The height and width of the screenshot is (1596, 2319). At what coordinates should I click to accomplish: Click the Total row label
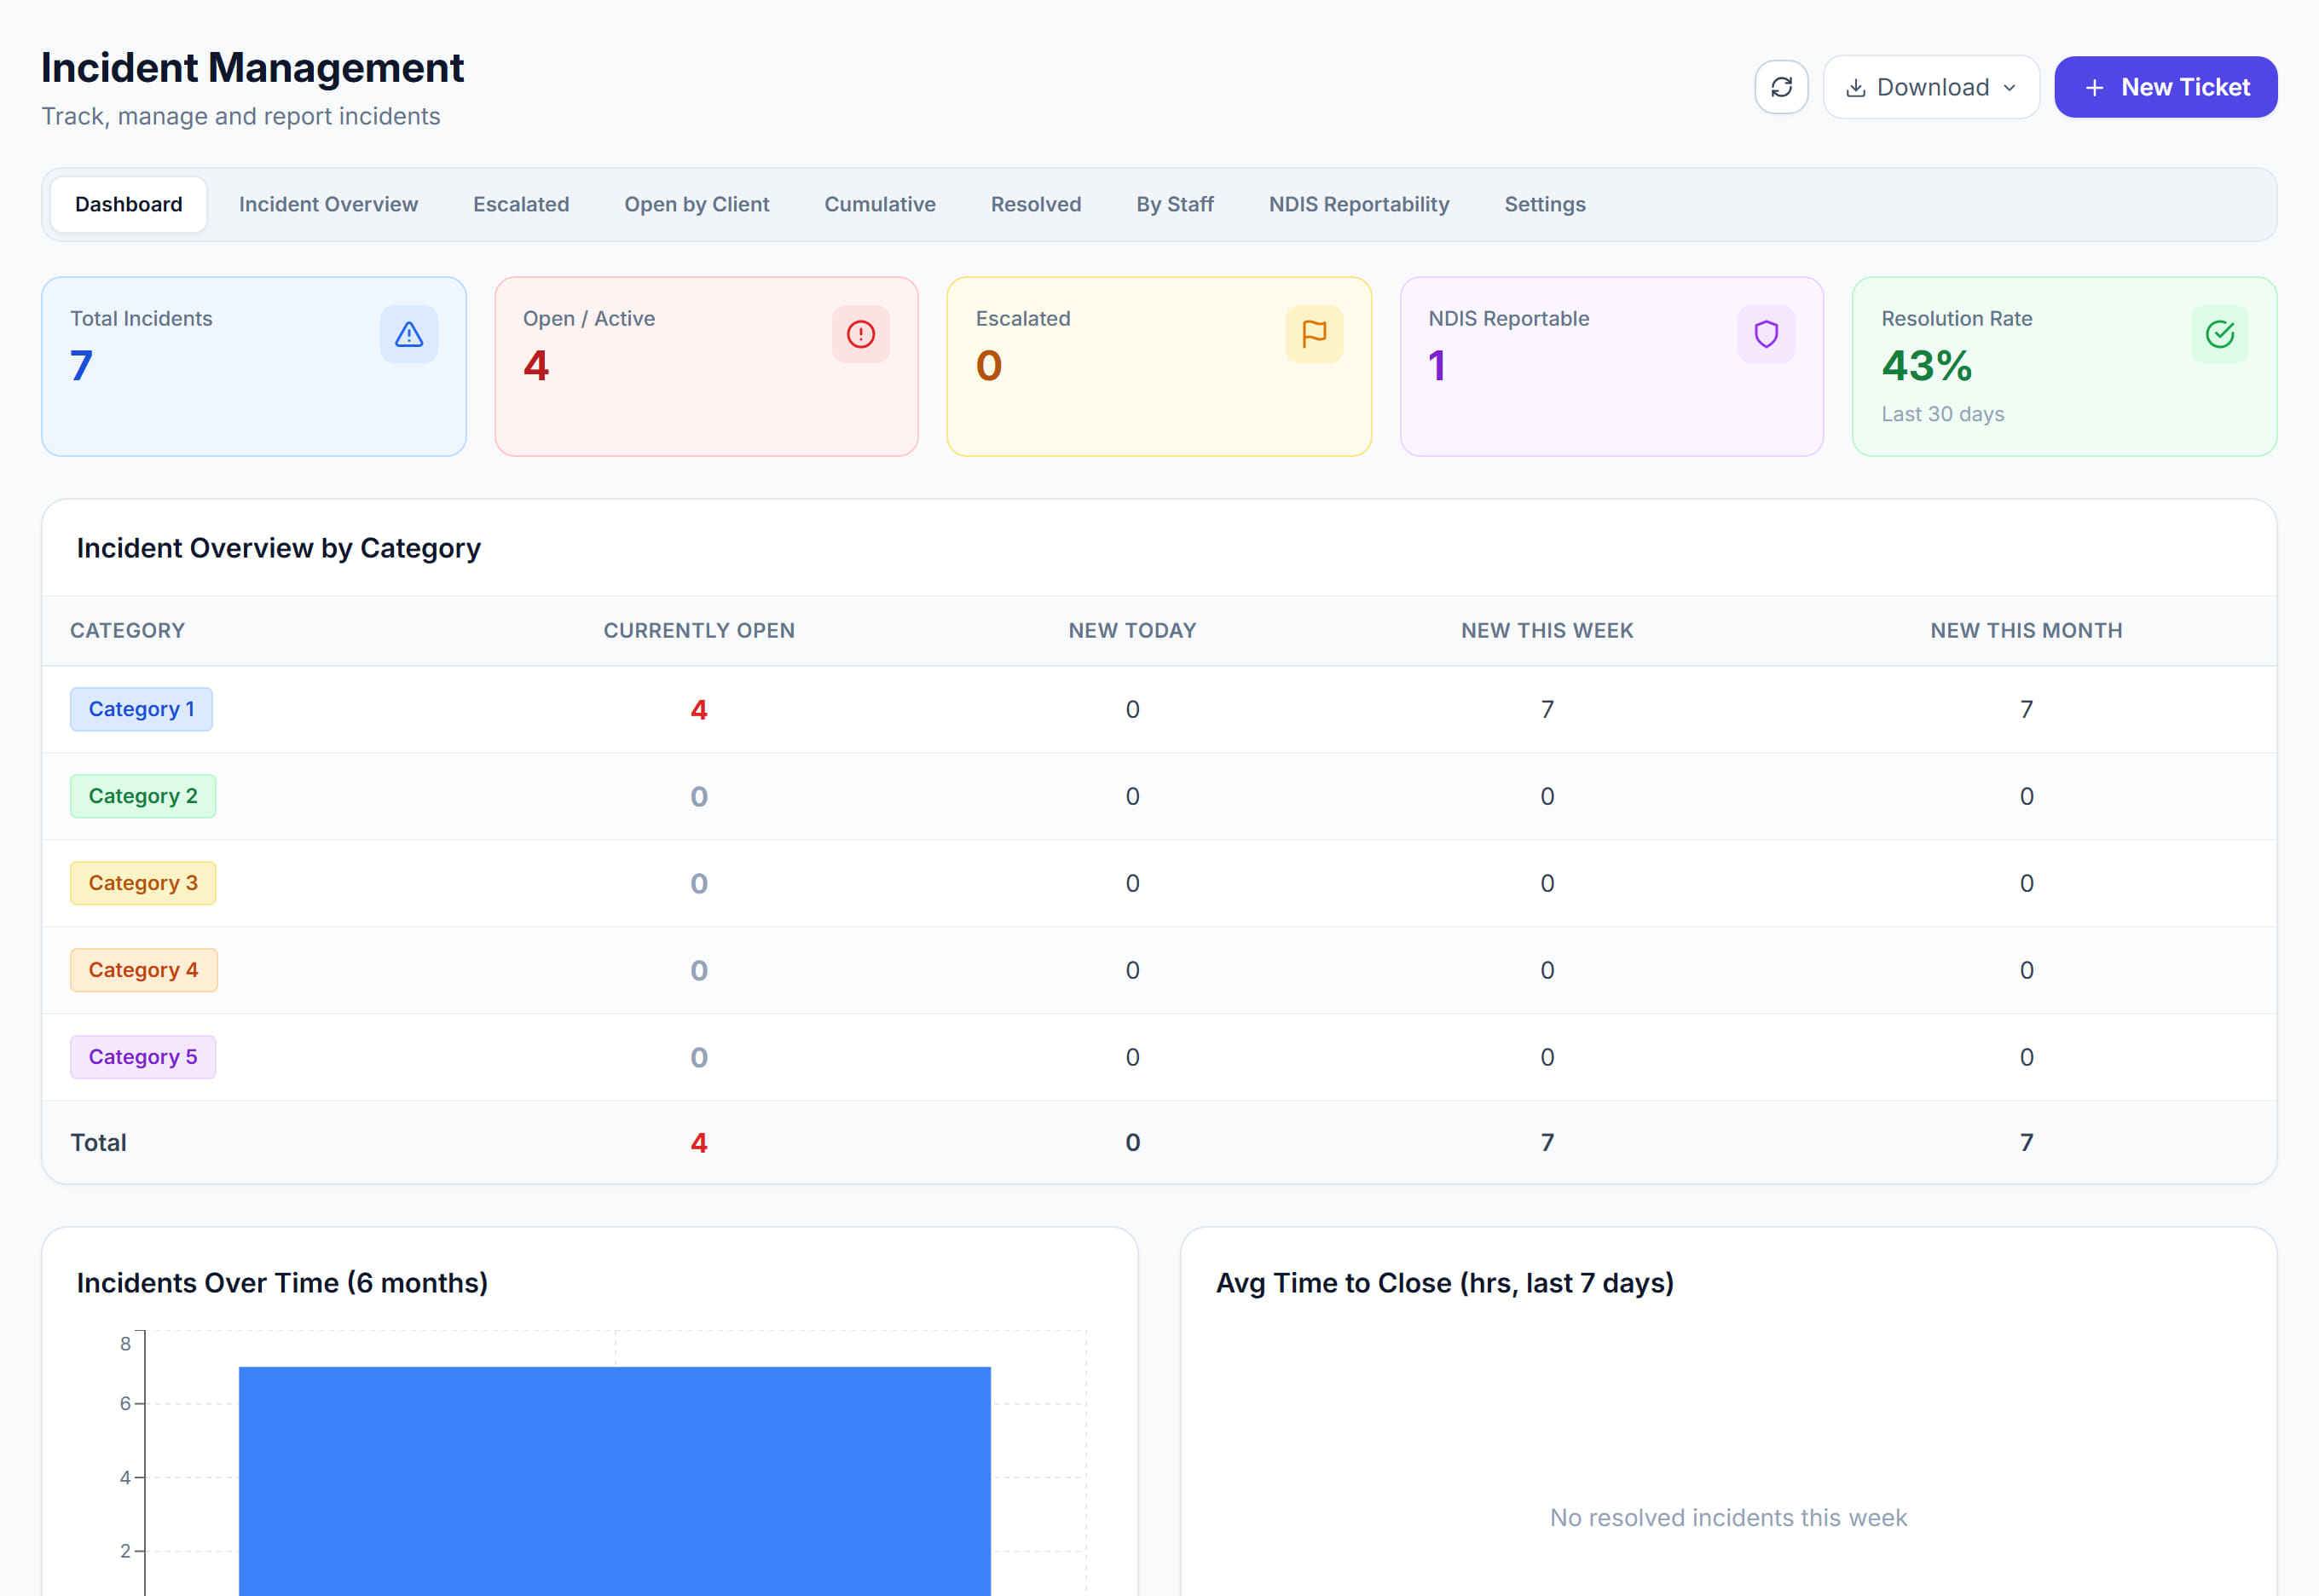[98, 1143]
